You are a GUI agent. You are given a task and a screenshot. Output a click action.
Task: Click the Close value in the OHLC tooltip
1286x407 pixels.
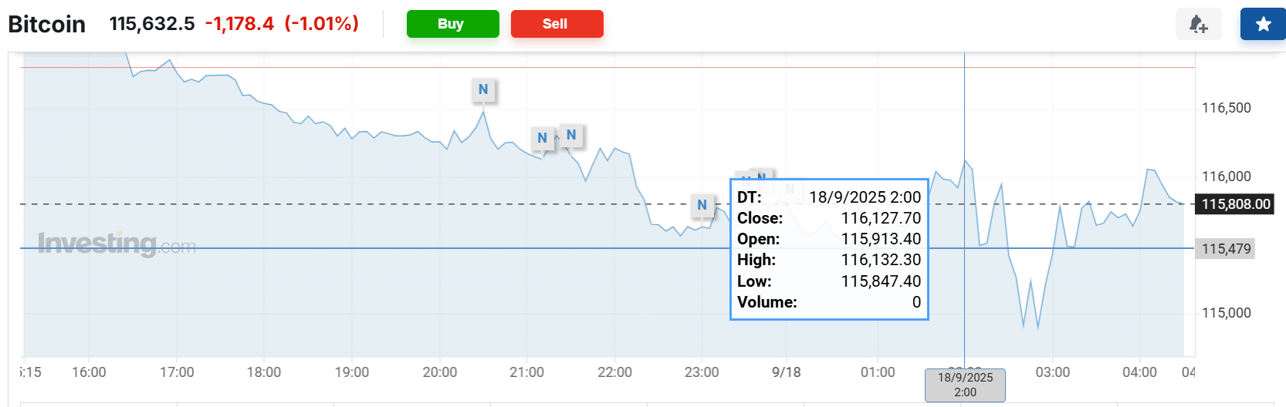(x=881, y=218)
